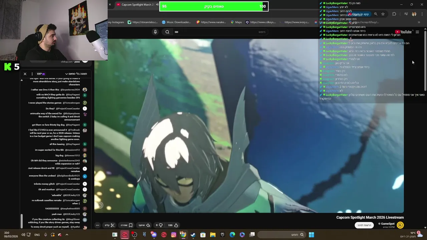427x240 pixels.
Task: Open Discord from the taskbar
Action: [x=154, y=235]
